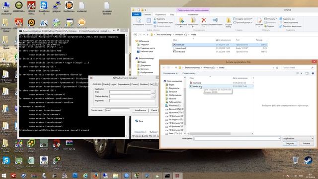318x179 pixels.
Task: Click Вырезать in the Explorer ribbon
Action: [x=159, y=19]
